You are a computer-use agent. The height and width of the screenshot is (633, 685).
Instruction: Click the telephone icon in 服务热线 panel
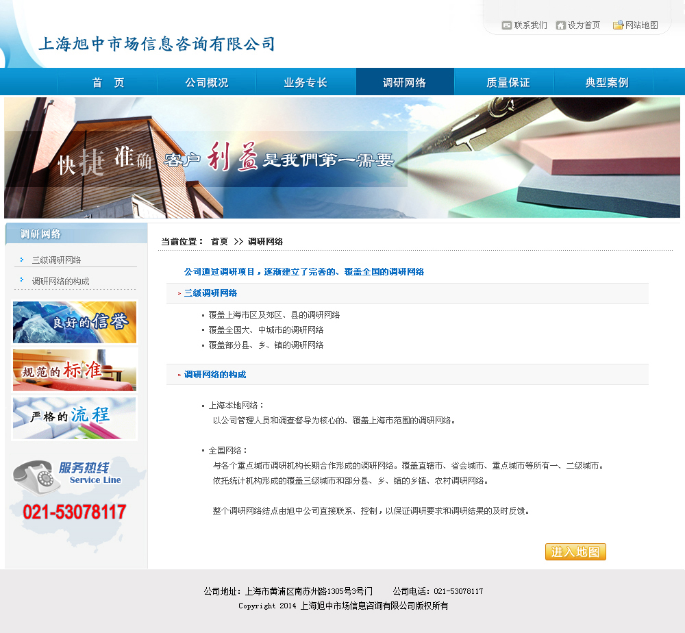(x=33, y=475)
